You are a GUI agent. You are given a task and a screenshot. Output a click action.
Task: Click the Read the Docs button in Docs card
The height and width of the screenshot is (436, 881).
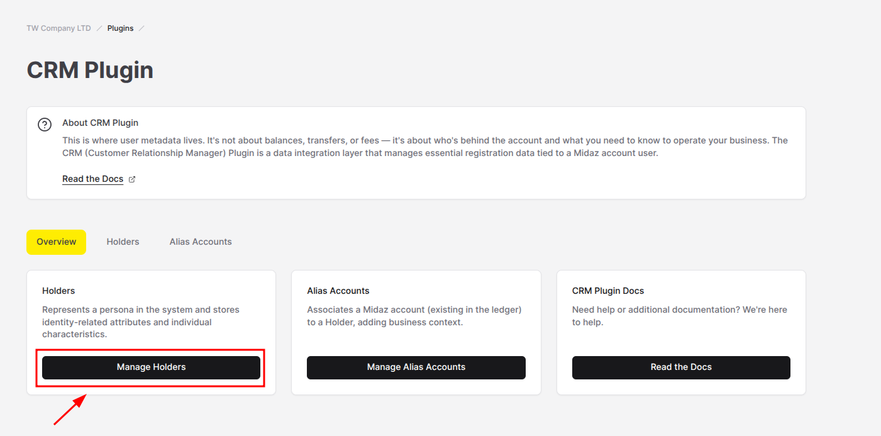click(681, 367)
